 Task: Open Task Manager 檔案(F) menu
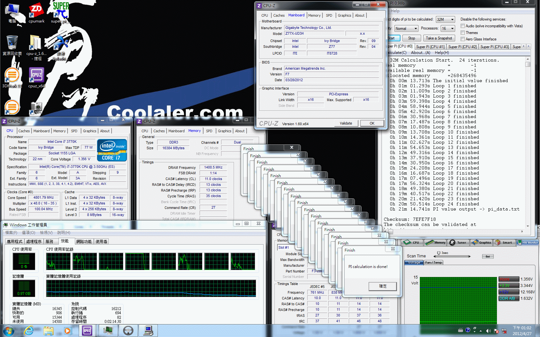[11, 233]
